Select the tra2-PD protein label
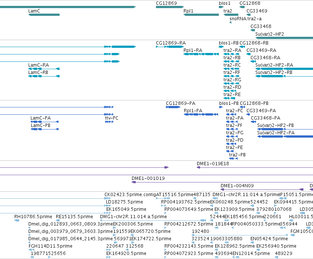 pos(235,140)
